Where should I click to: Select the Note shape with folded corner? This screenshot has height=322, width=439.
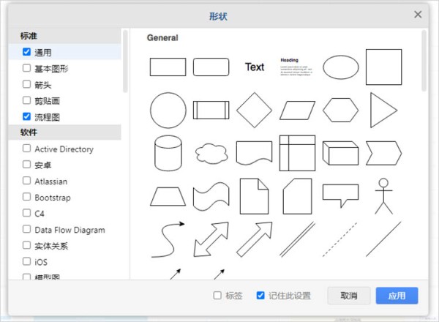tap(254, 196)
